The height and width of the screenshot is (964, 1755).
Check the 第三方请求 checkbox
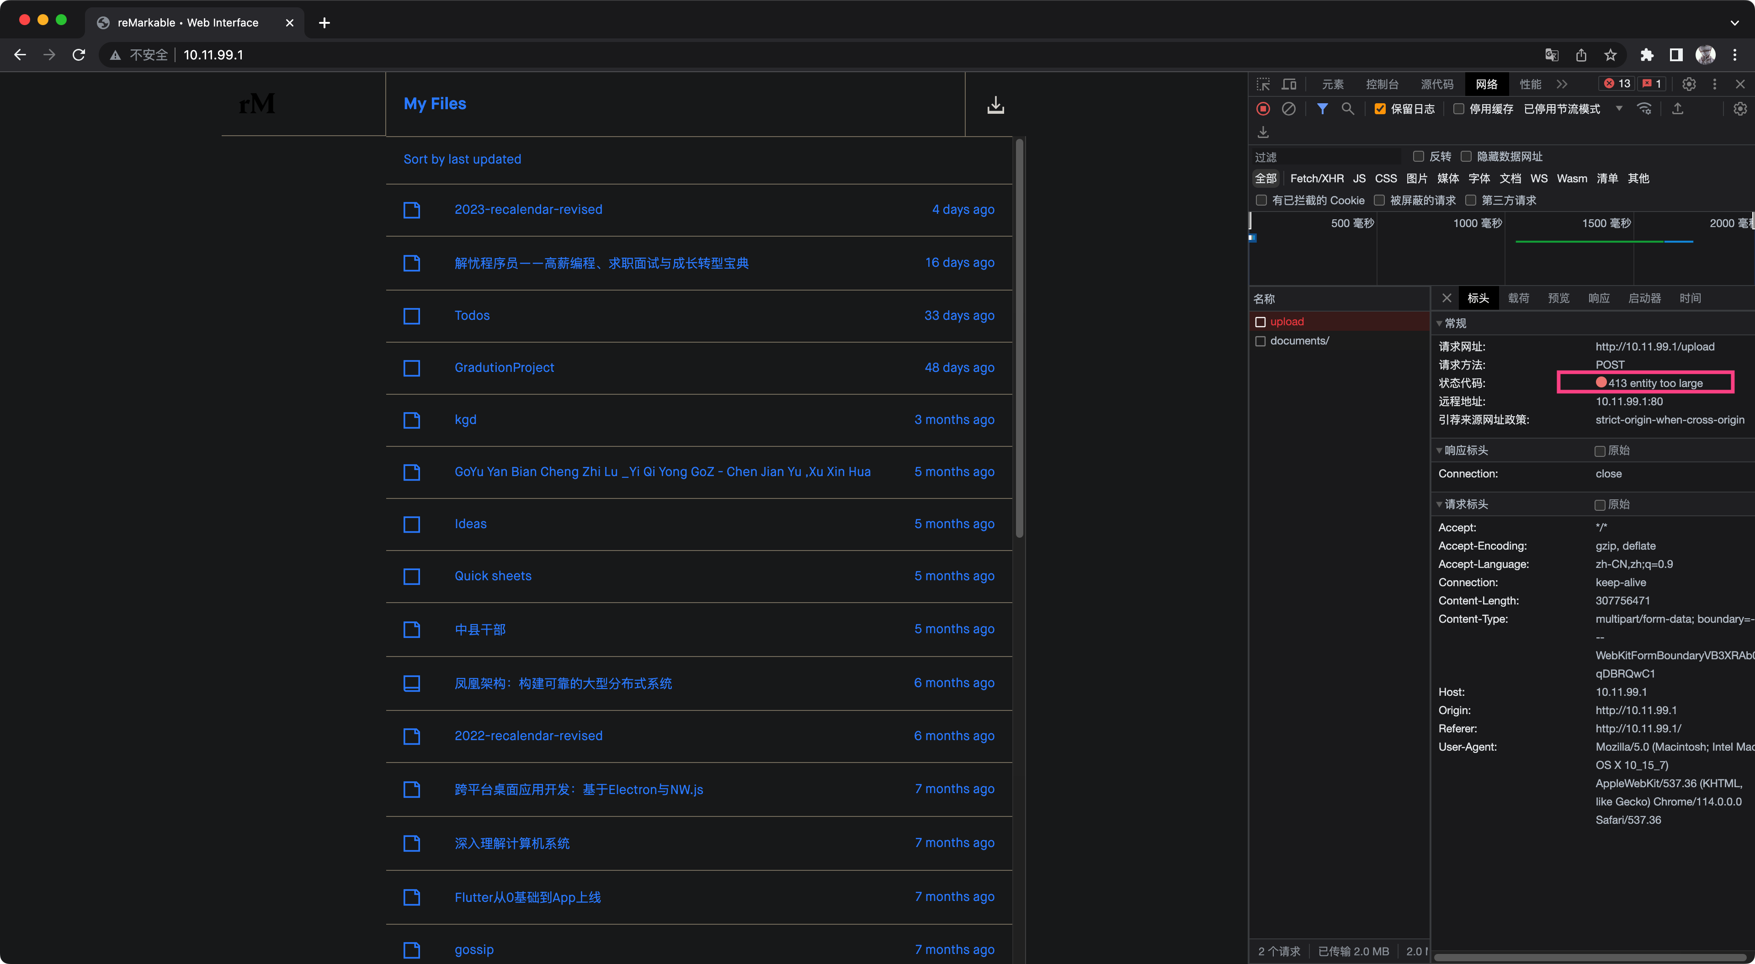(x=1470, y=200)
